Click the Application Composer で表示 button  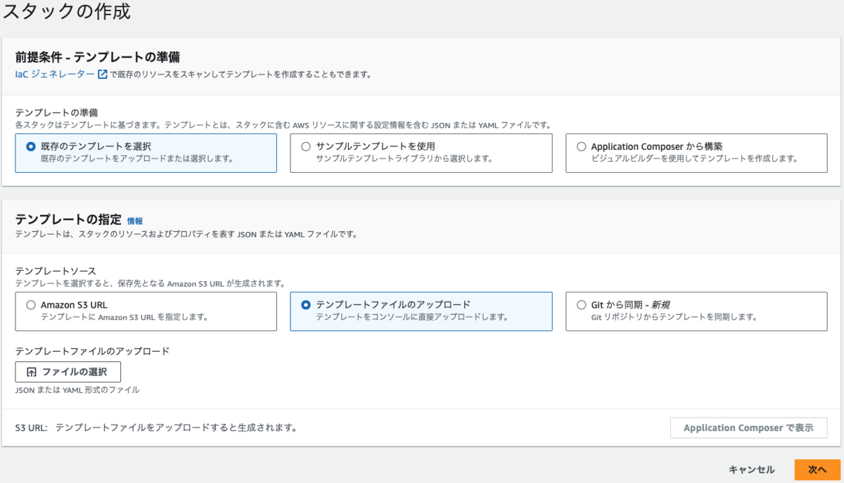point(748,427)
